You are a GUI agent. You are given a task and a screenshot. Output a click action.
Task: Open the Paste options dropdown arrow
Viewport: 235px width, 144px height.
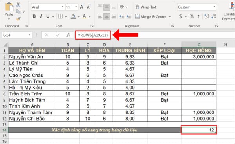(x=9, y=19)
